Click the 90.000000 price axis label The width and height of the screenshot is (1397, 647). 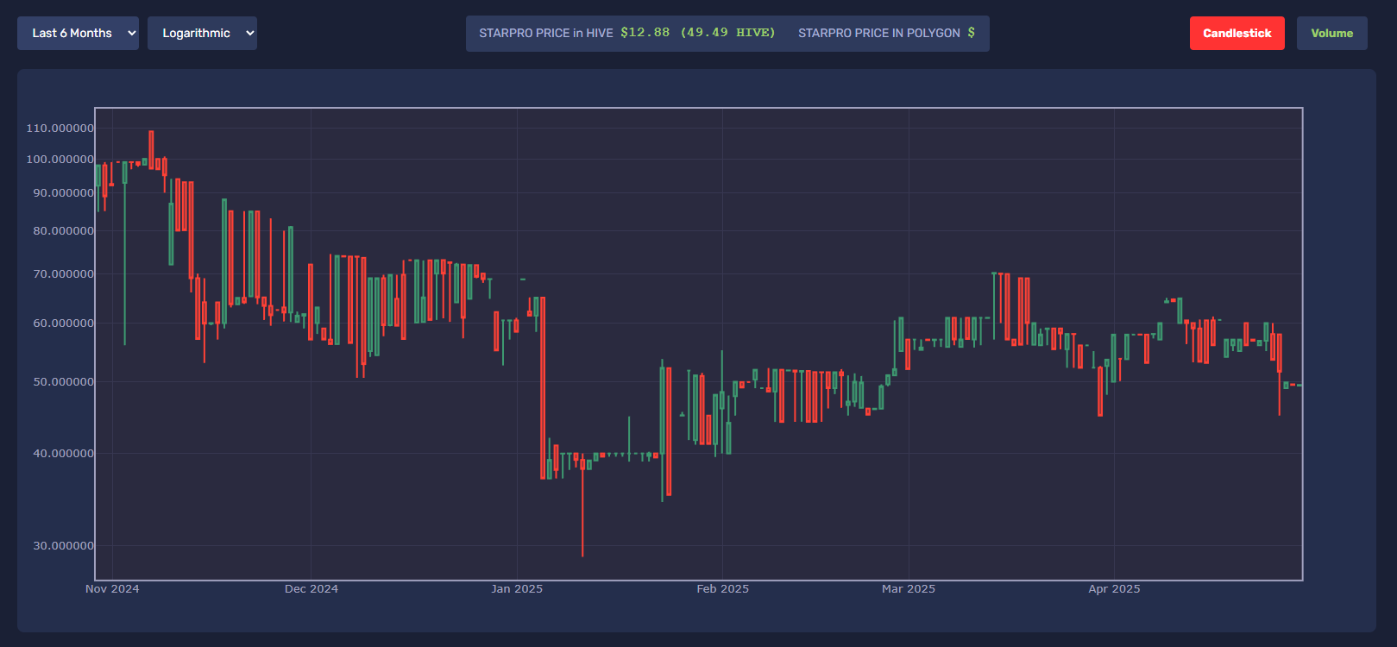[x=64, y=193]
